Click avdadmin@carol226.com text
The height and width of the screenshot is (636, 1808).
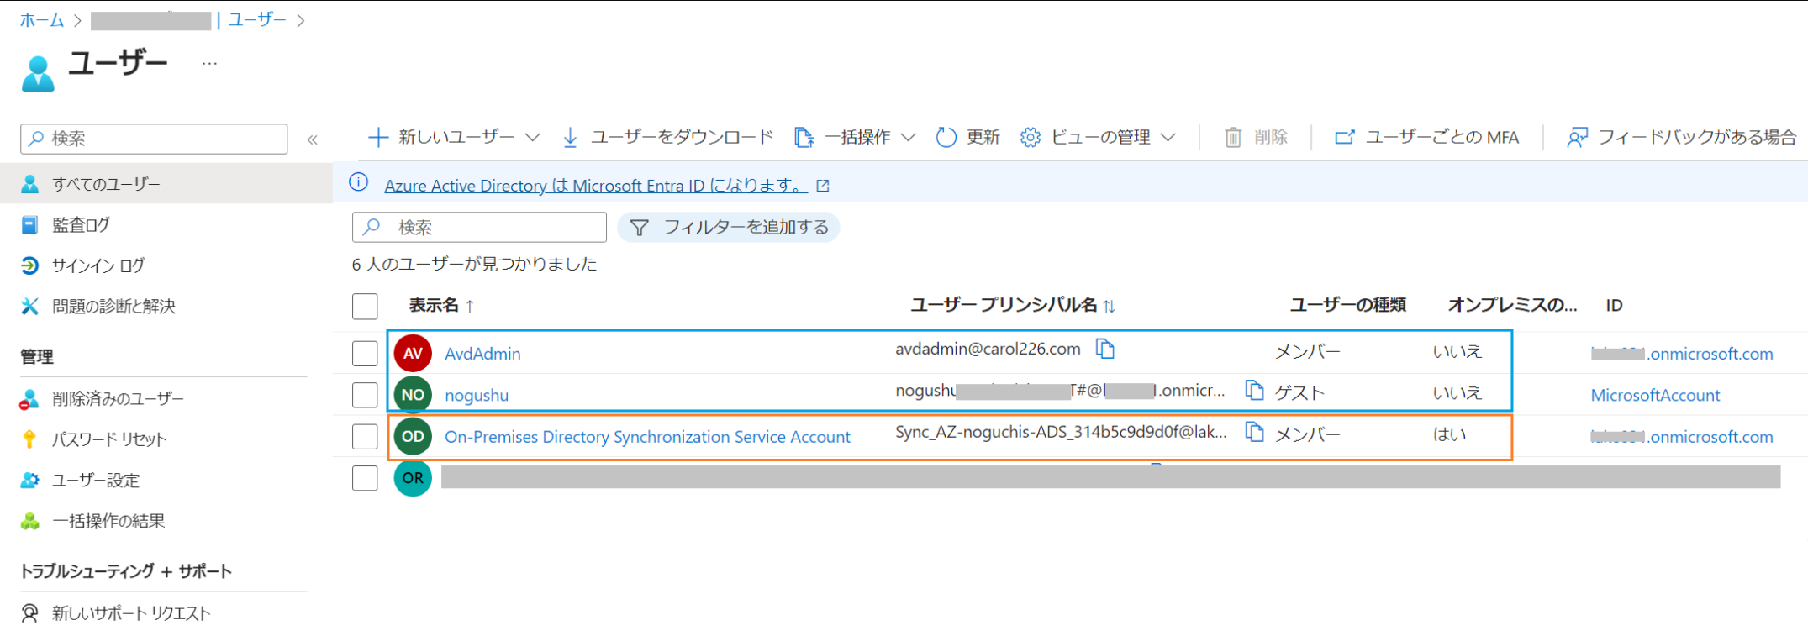988,349
